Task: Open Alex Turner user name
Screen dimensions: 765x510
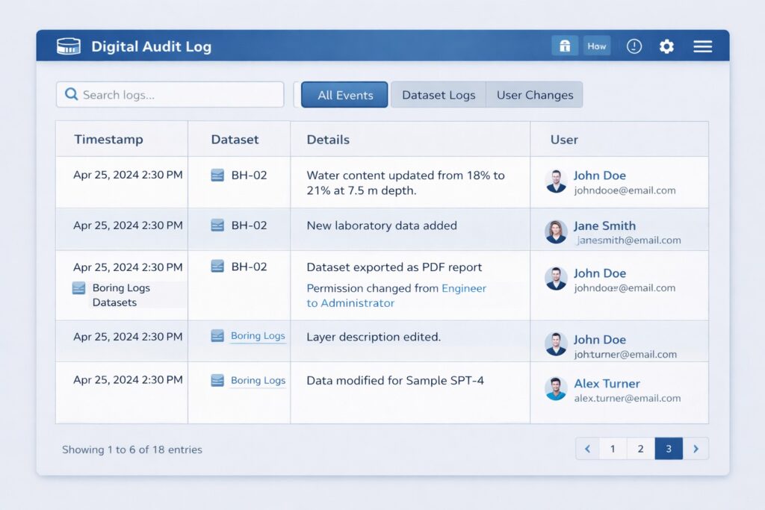Action: (607, 384)
